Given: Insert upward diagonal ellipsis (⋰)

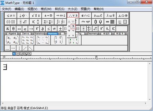Looking at the screenshot, I should pos(25,48).
